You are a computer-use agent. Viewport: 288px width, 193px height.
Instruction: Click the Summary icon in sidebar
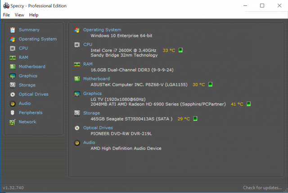point(13,30)
